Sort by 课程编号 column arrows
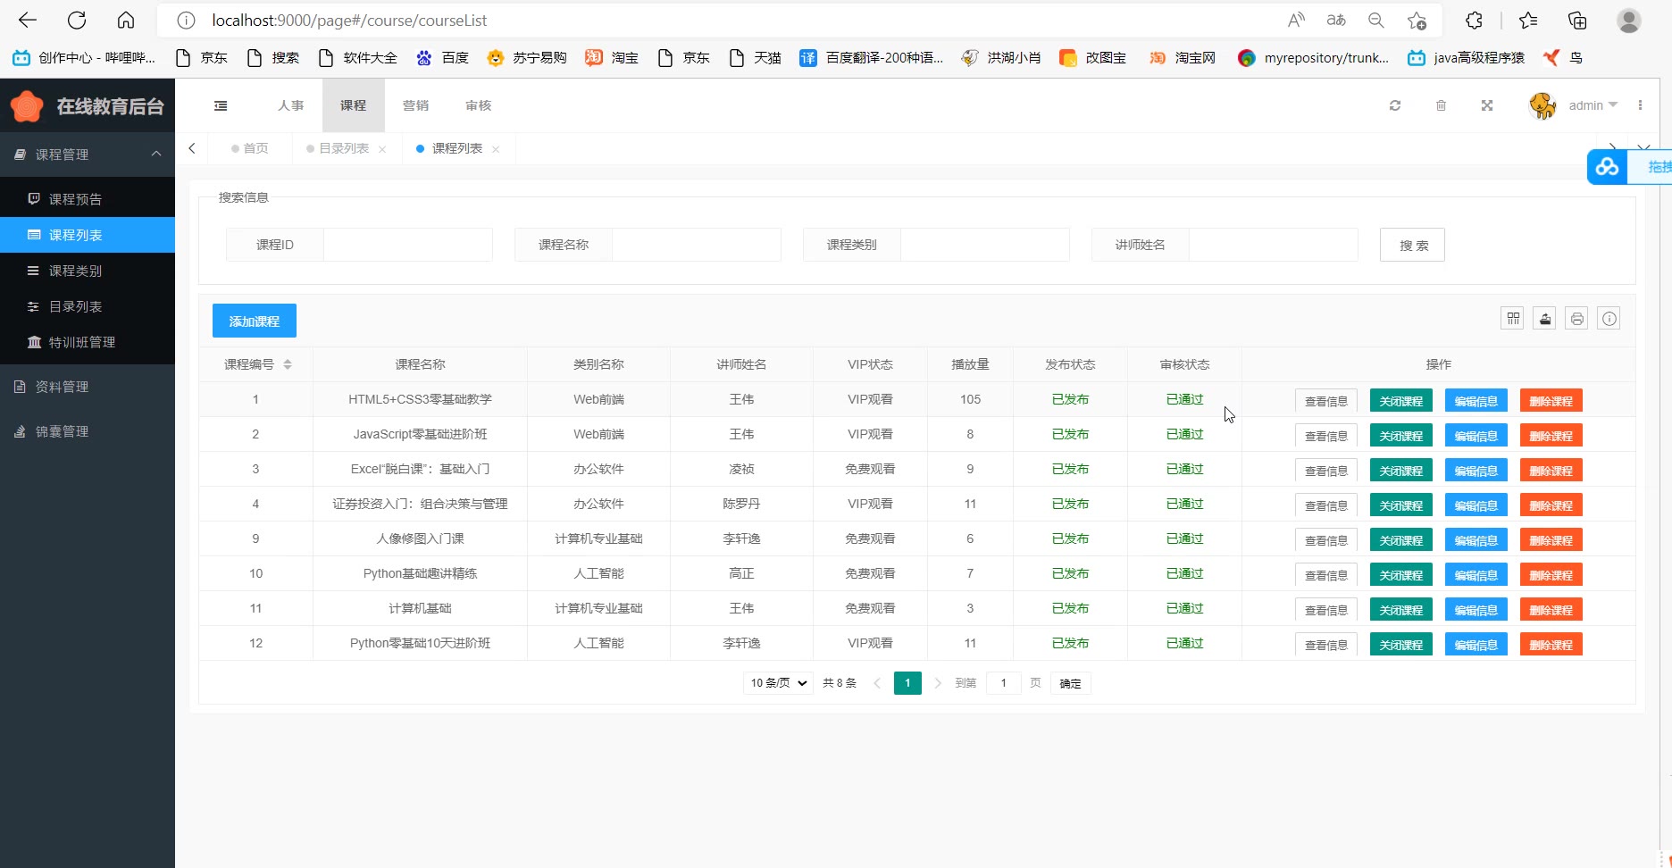Image resolution: width=1672 pixels, height=868 pixels. [x=288, y=364]
